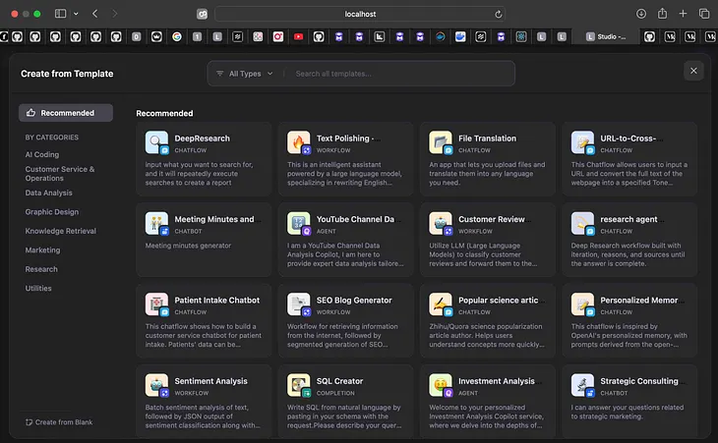This screenshot has height=443, width=718.
Task: Select the Research category
Action: coord(41,269)
